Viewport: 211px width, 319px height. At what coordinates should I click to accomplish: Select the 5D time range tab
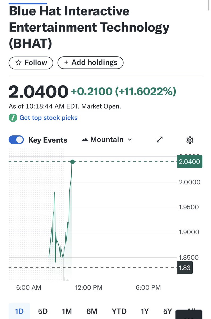point(43,311)
